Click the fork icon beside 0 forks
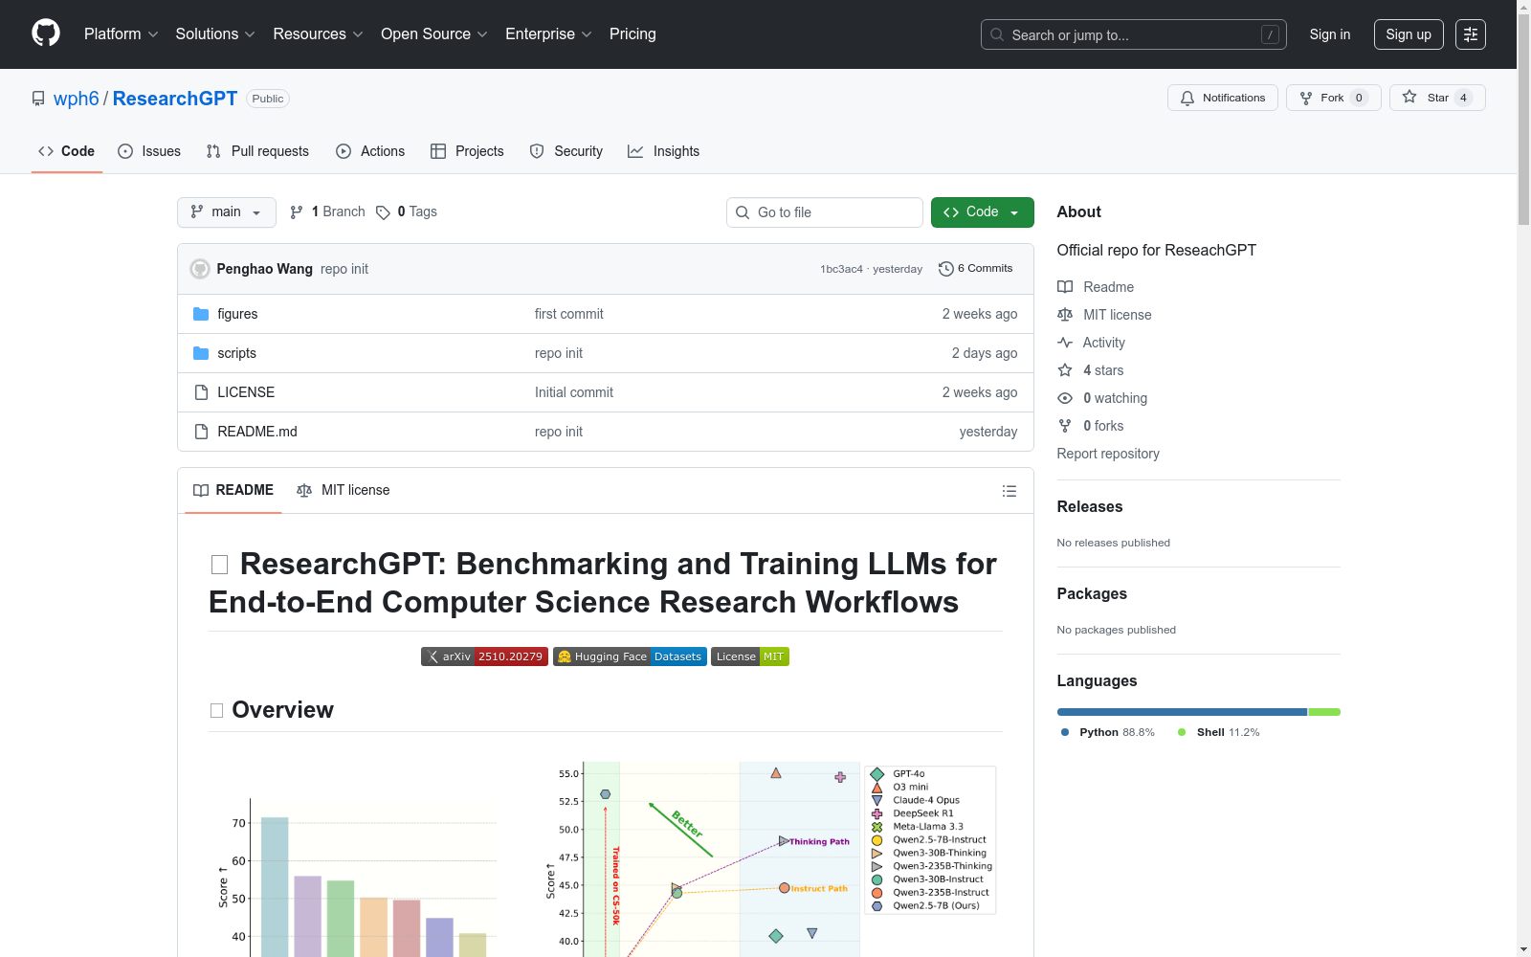This screenshot has height=957, width=1531. [x=1065, y=426]
